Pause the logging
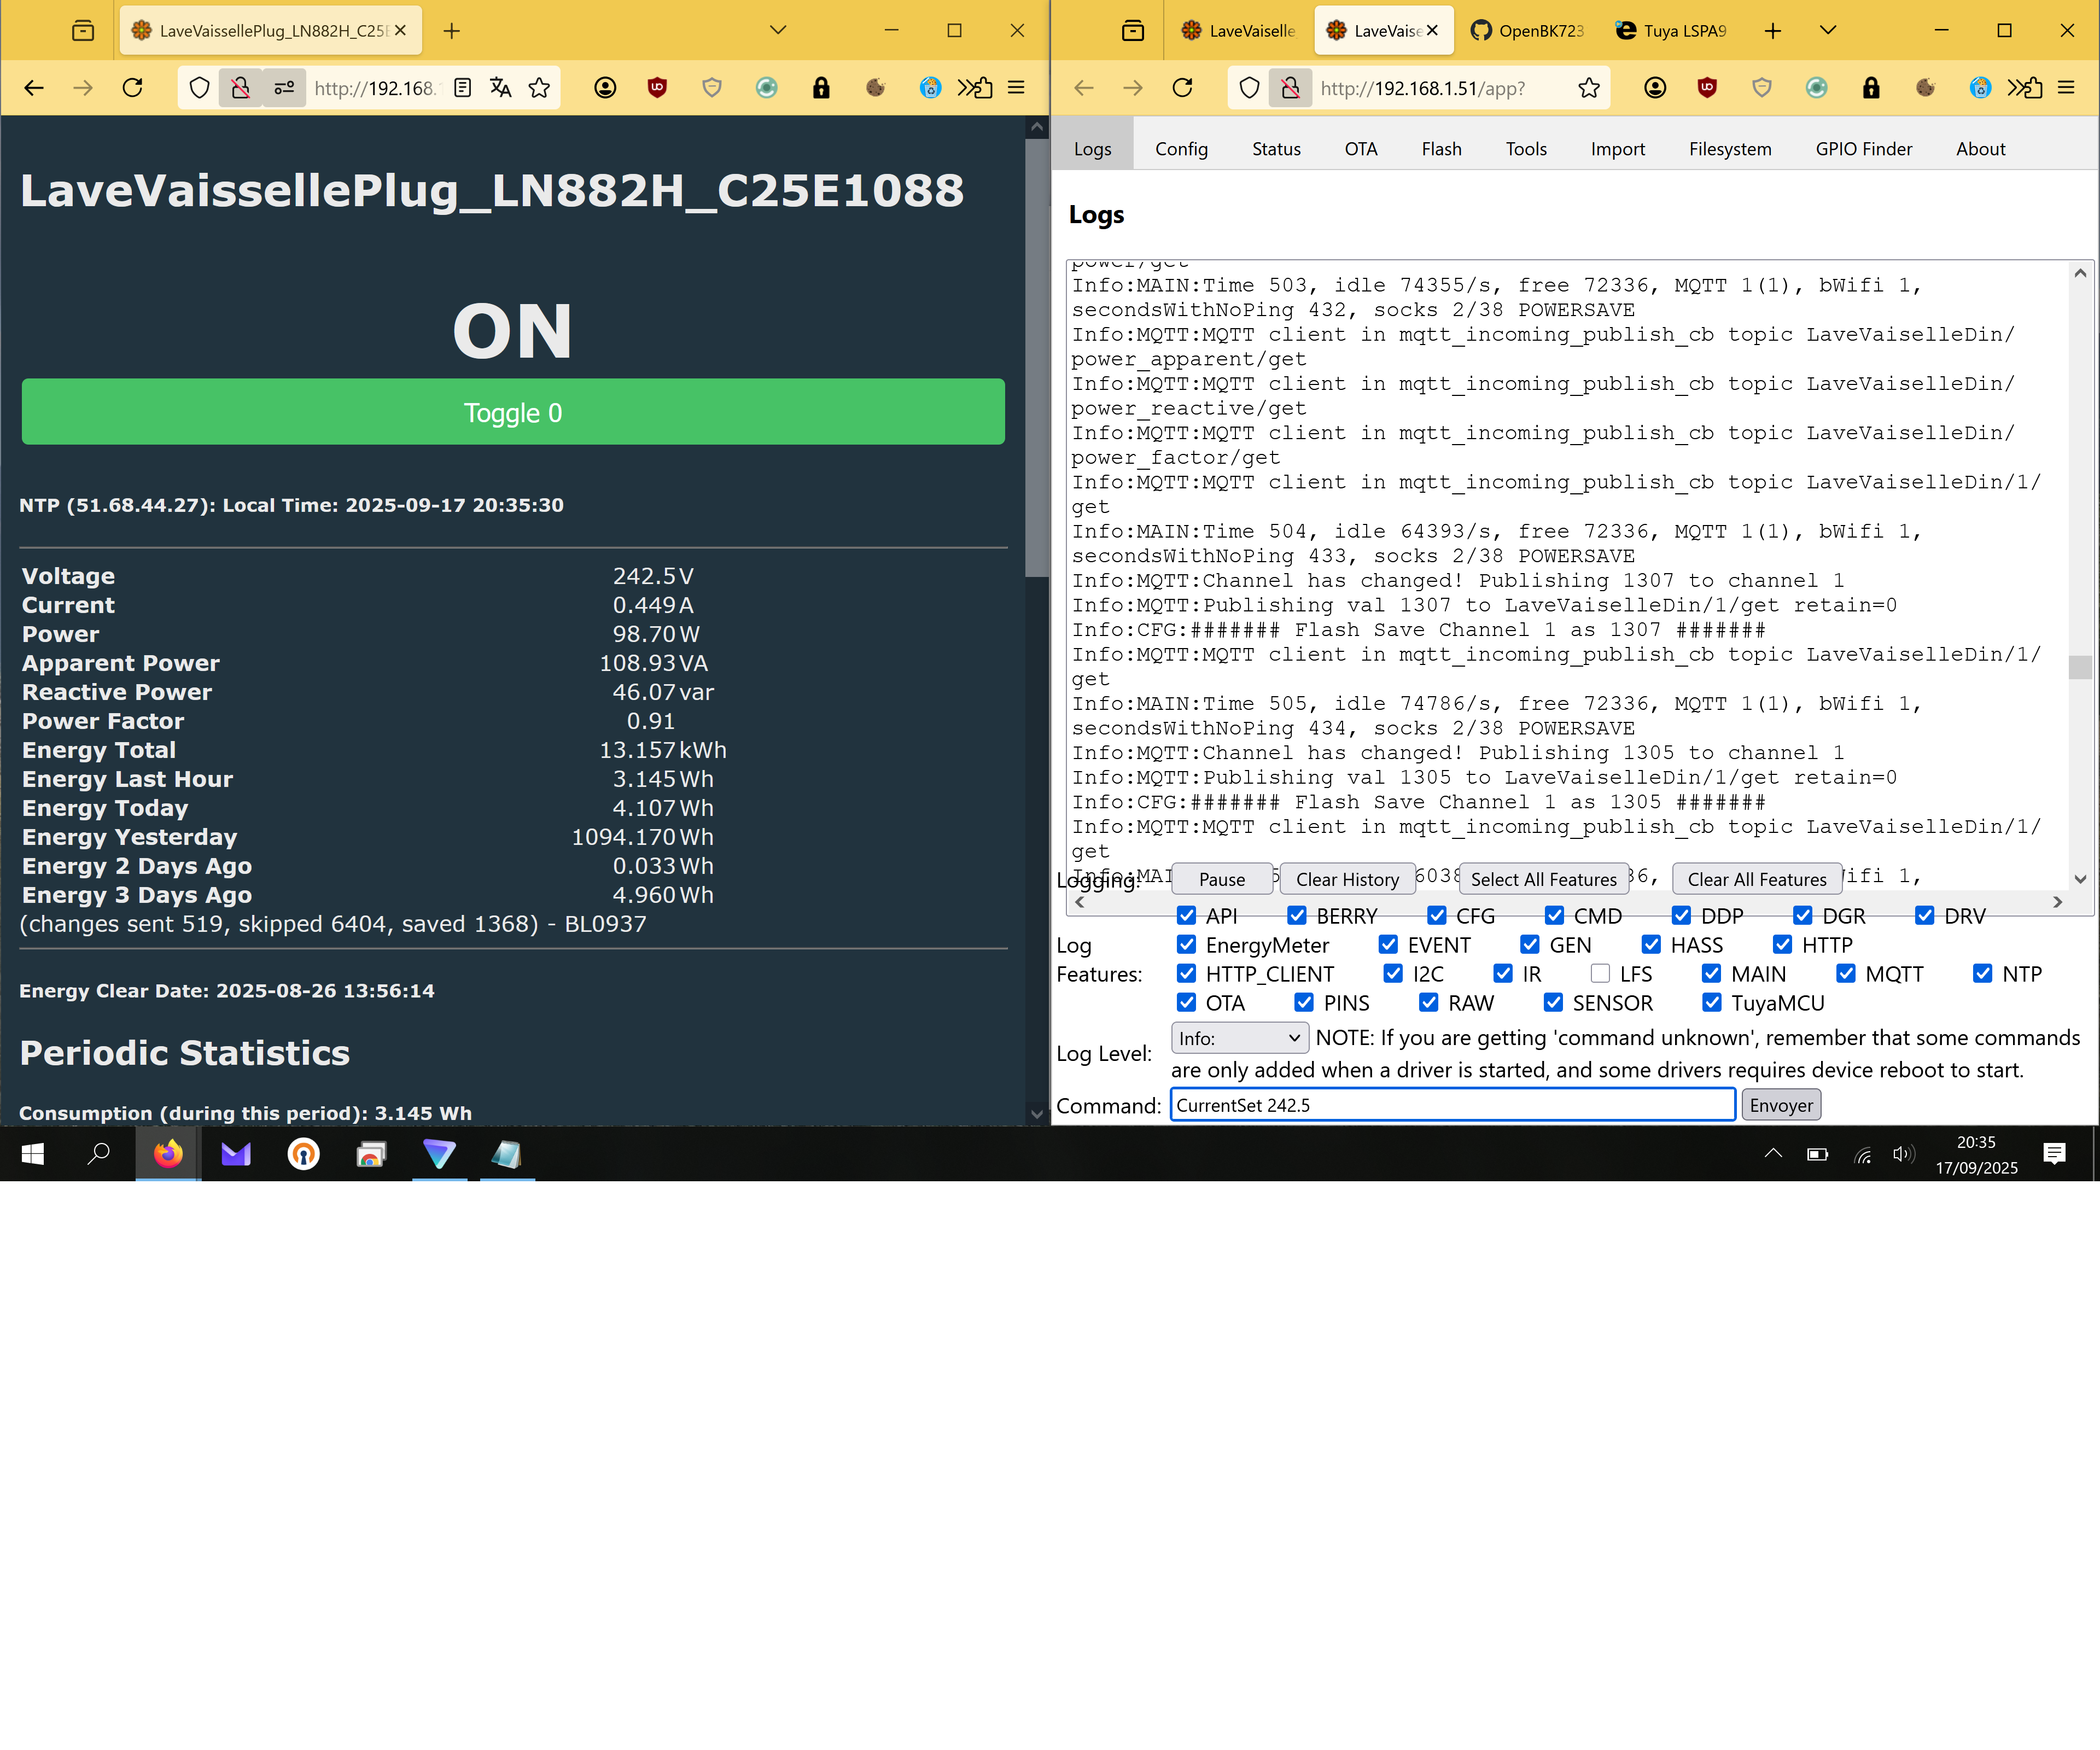This screenshot has width=2100, height=1750. pyautogui.click(x=1222, y=880)
